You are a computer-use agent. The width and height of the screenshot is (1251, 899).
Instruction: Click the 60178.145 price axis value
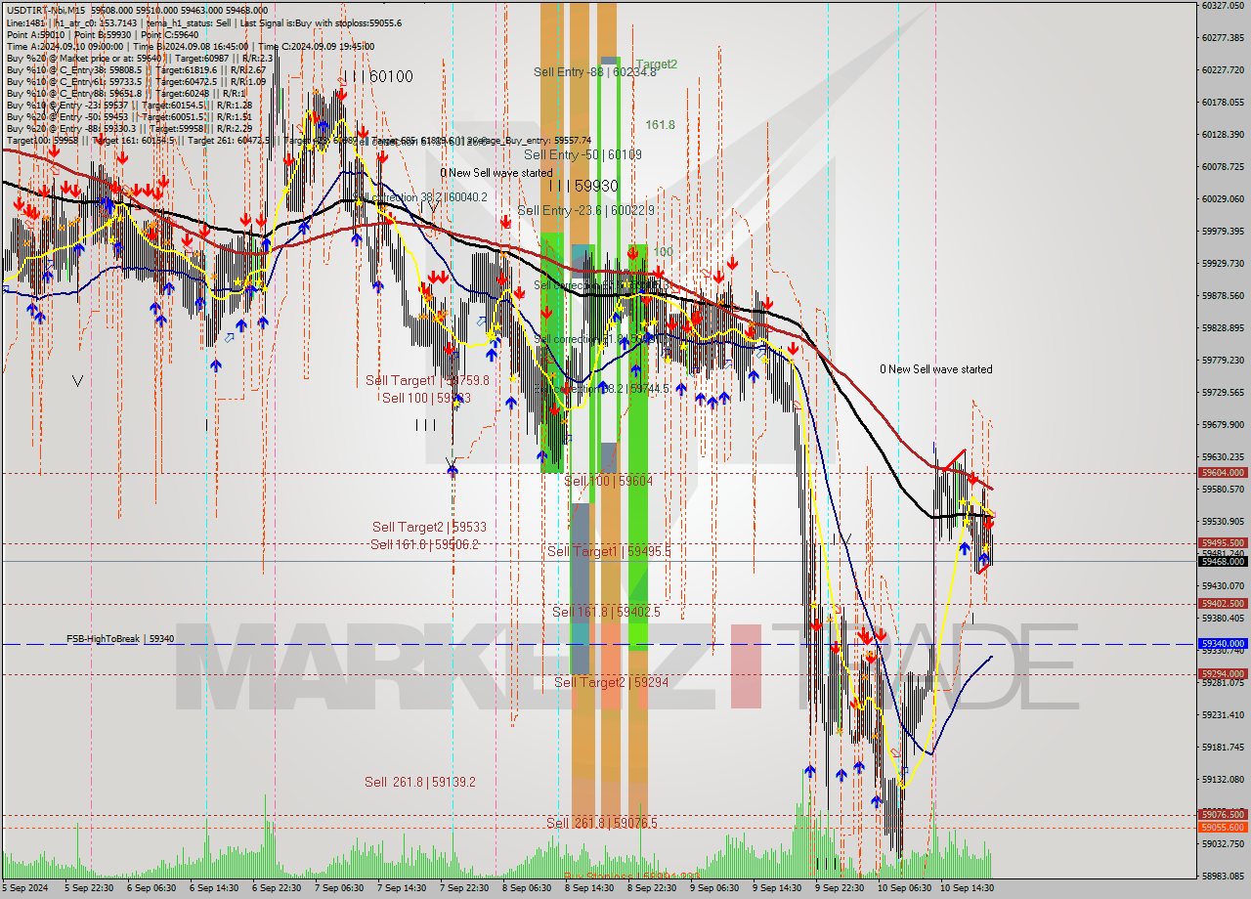(1222, 102)
